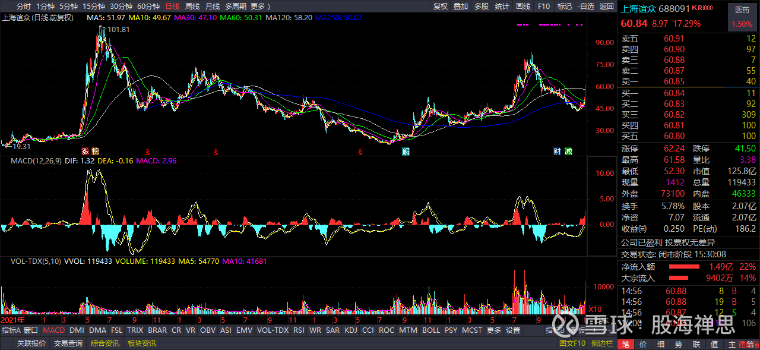Toggle the 侧边栏 sidebar display
This screenshot has height=350, width=760.
click(602, 343)
